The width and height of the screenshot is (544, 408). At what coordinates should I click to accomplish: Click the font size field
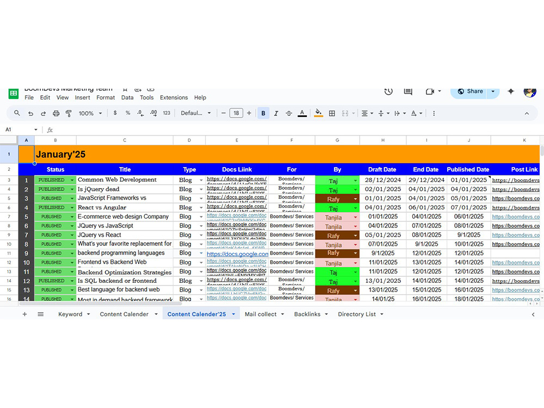[x=236, y=113]
